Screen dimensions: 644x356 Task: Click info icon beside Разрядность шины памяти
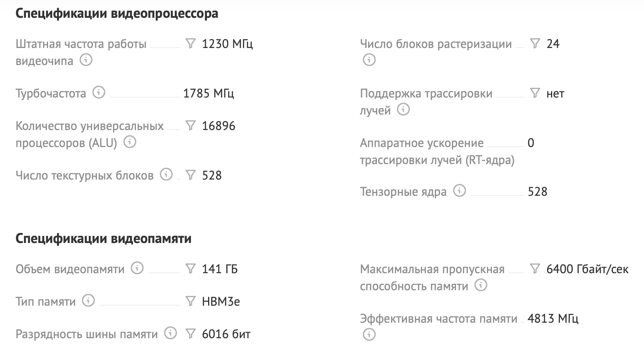point(170,333)
